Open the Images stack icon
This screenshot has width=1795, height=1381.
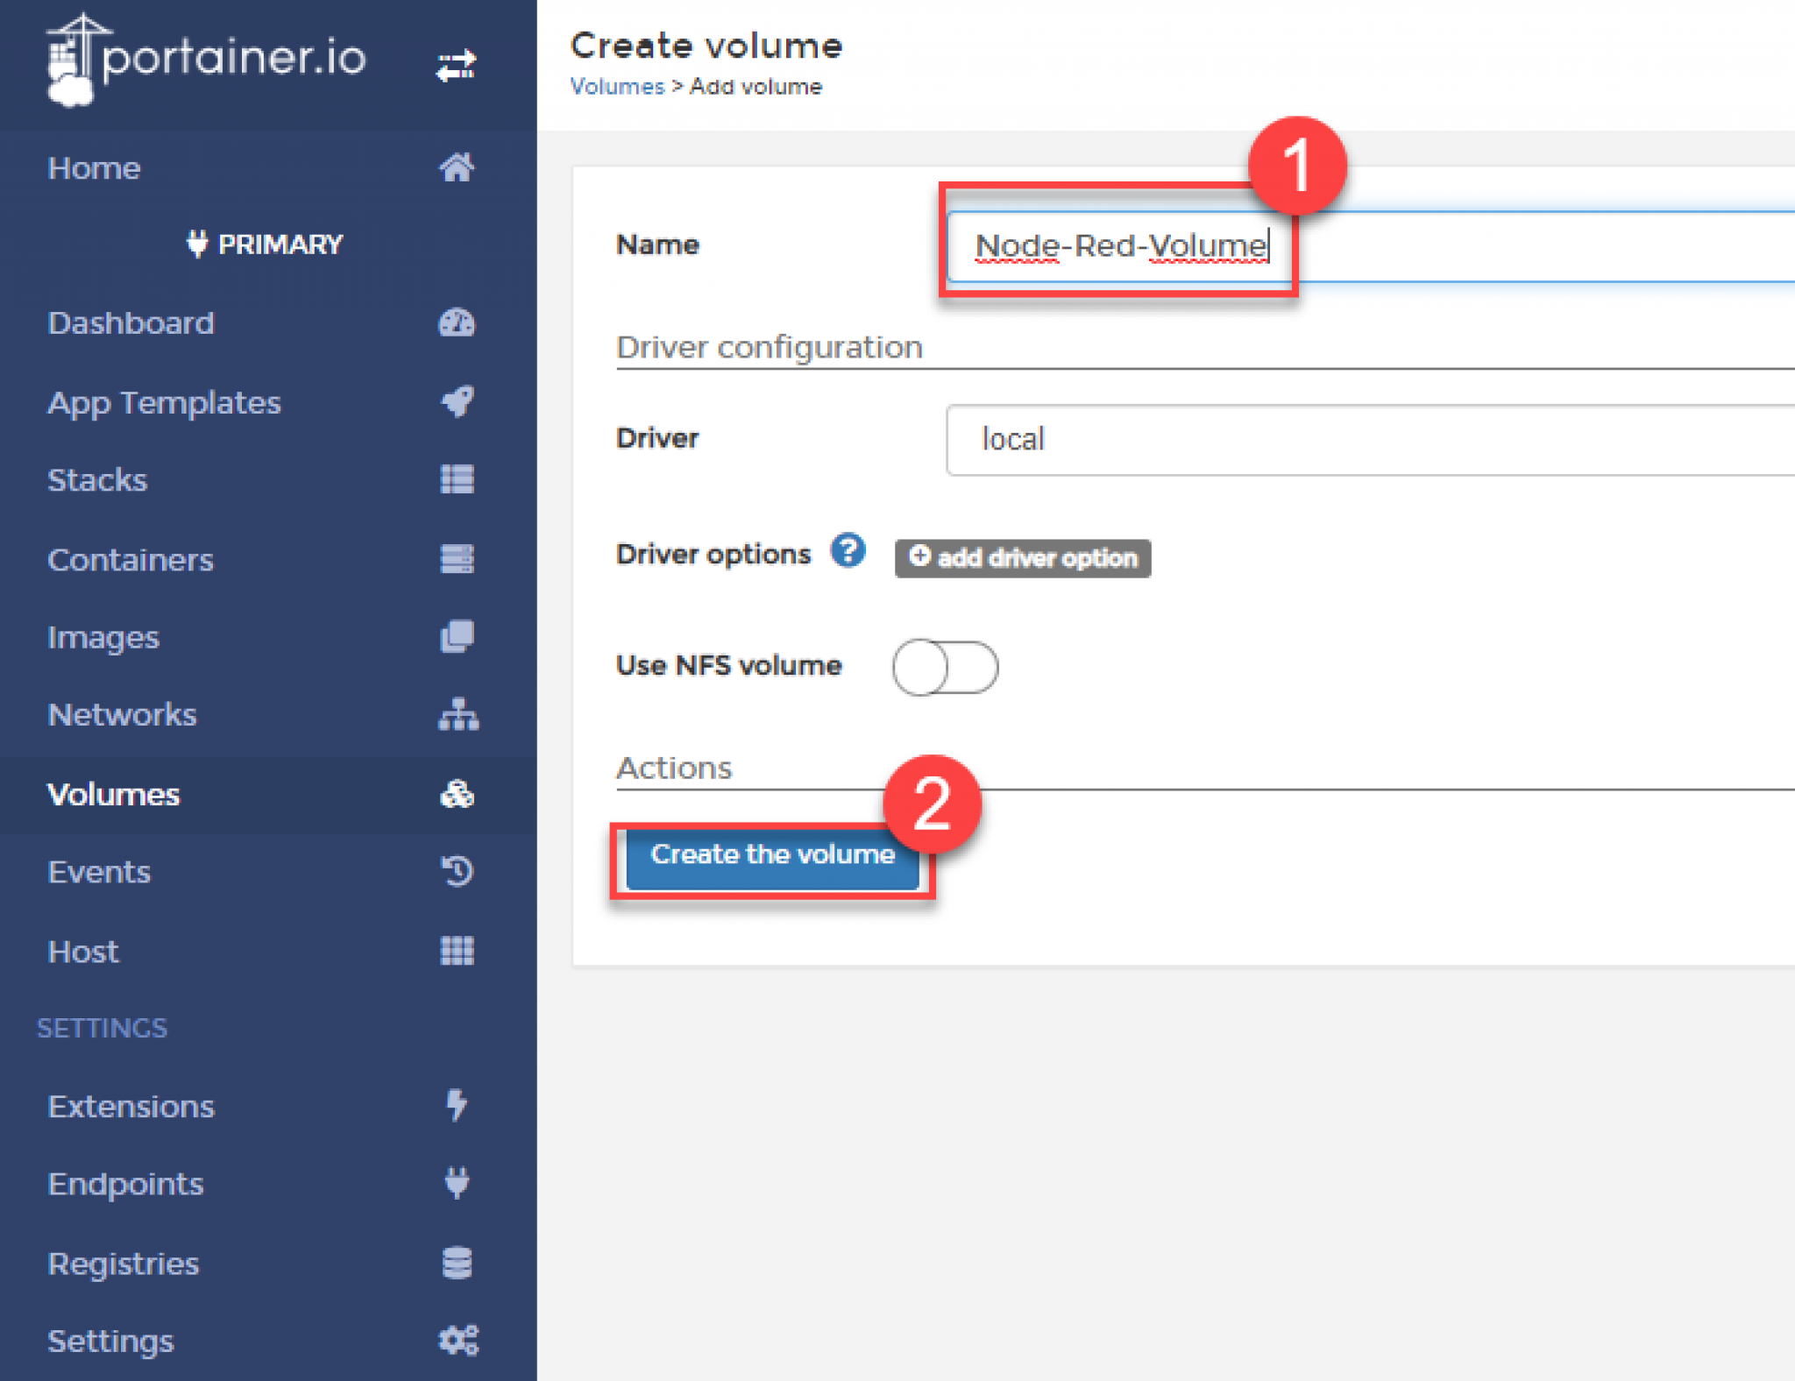pos(458,637)
